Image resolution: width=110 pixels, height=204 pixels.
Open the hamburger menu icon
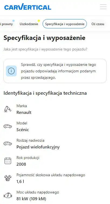(x=103, y=7)
